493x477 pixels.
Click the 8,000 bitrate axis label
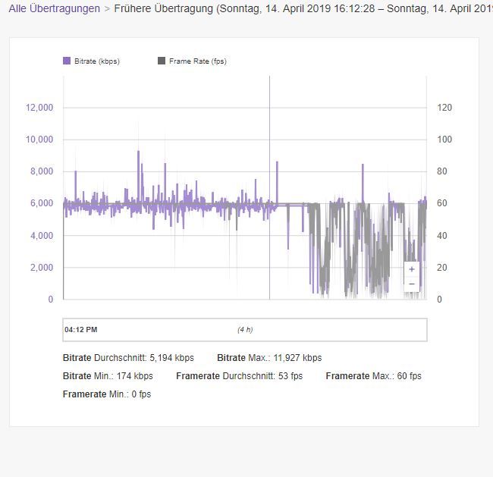tap(42, 171)
